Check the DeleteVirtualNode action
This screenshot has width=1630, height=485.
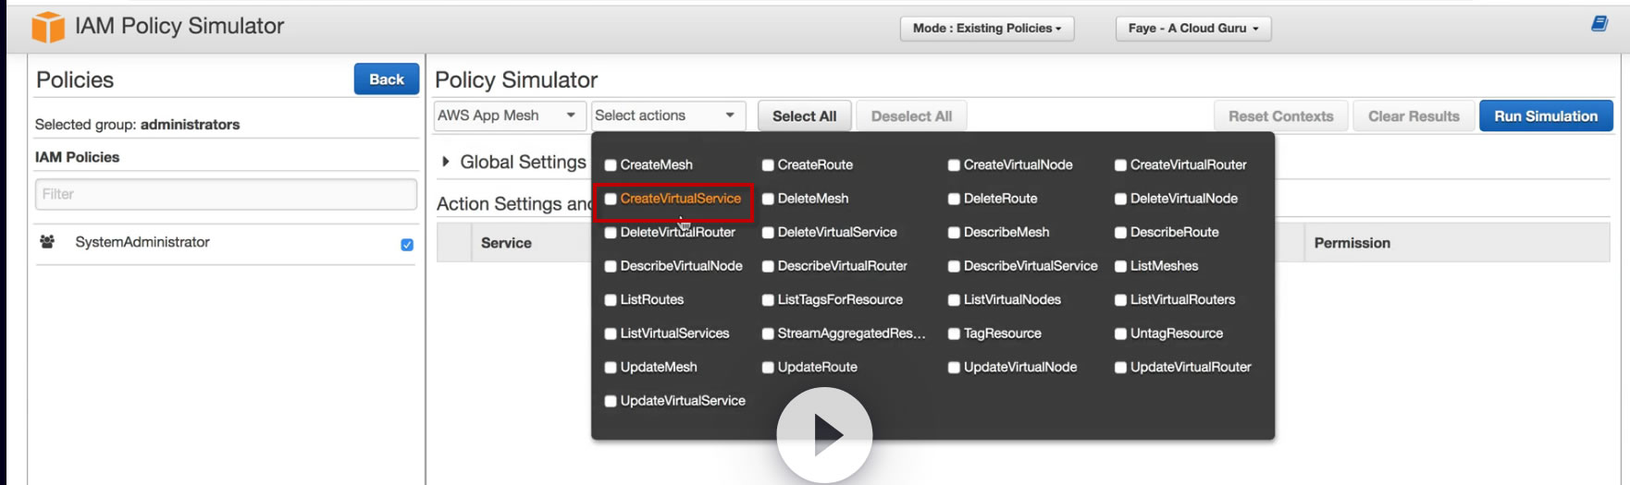click(x=1120, y=199)
